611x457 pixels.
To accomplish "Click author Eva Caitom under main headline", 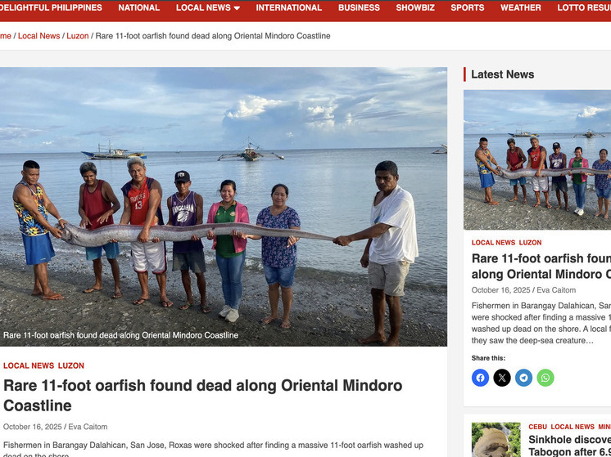I will click(x=88, y=427).
